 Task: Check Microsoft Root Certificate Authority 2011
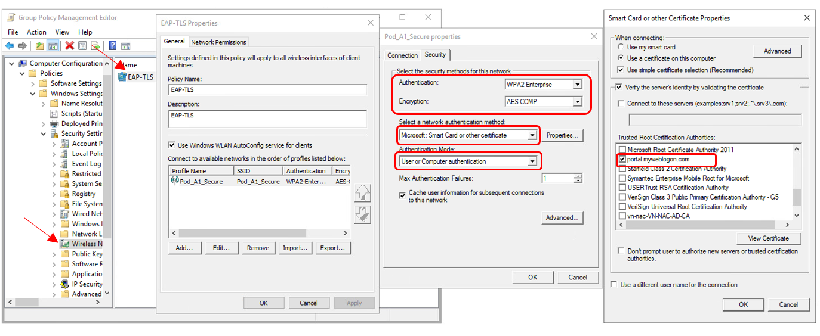coord(623,150)
